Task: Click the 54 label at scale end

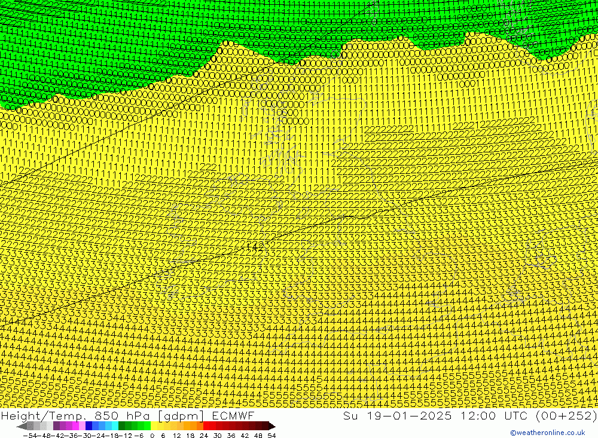Action: pos(271,435)
